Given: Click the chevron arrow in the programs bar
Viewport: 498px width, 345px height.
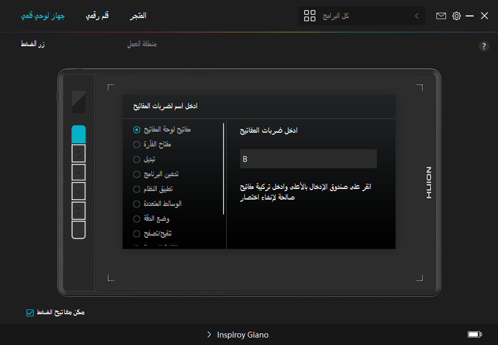Looking at the screenshot, I should coord(417,16).
